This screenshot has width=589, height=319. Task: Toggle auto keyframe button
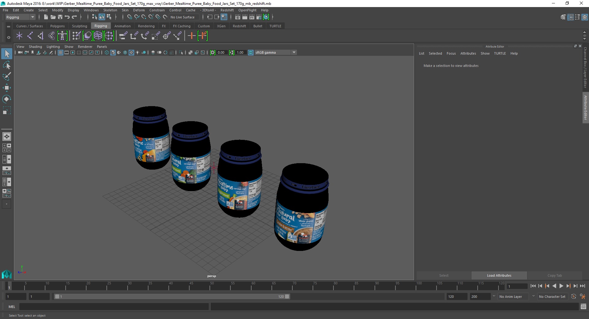pyautogui.click(x=573, y=297)
